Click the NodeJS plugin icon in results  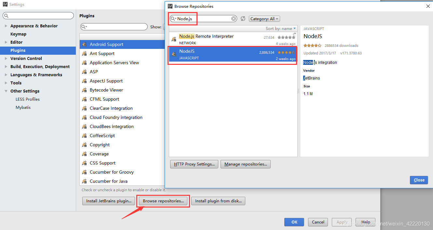174,54
